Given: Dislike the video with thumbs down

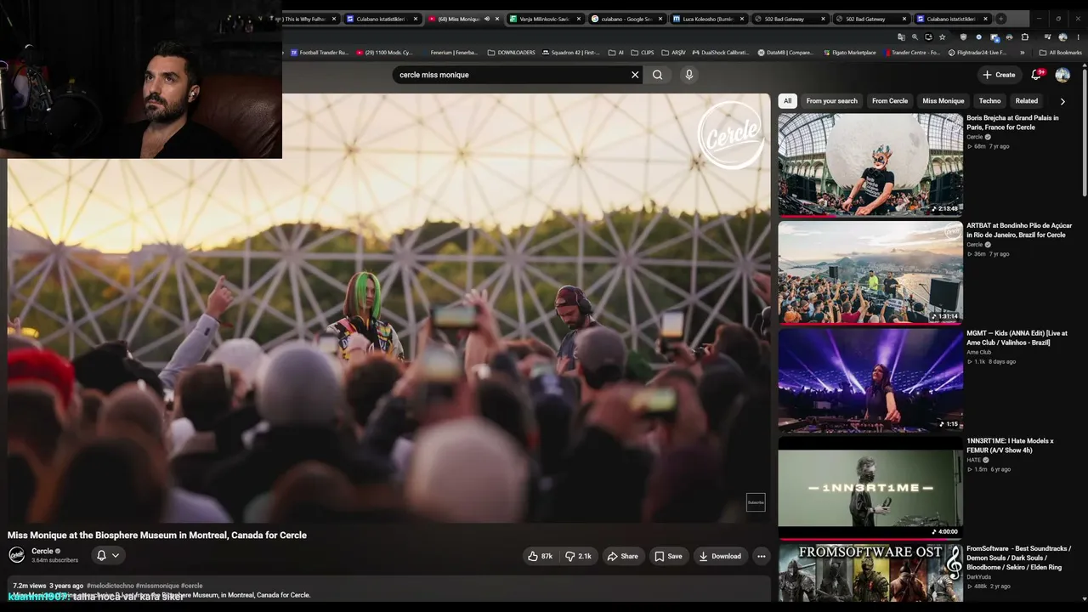Looking at the screenshot, I should [578, 556].
